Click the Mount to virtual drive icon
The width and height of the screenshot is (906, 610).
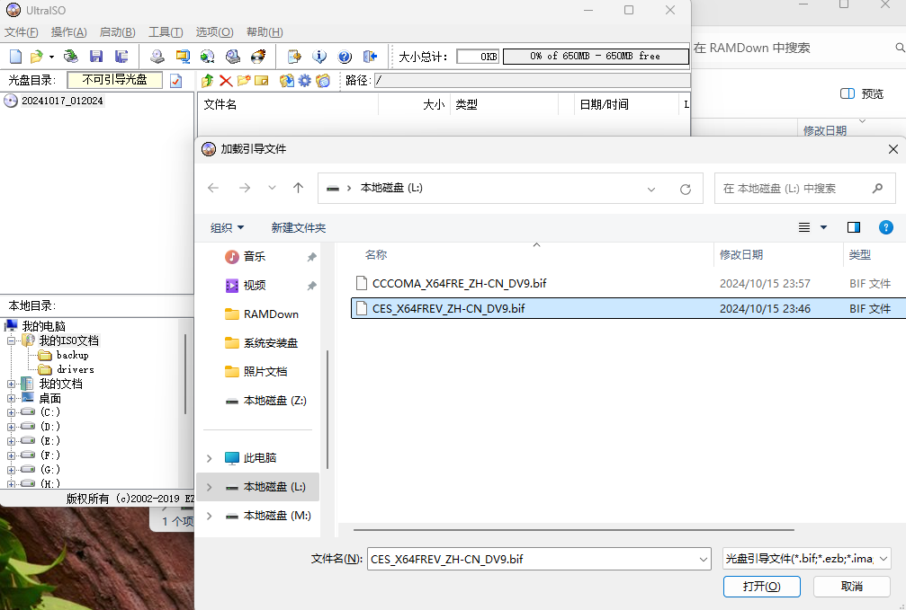point(233,56)
